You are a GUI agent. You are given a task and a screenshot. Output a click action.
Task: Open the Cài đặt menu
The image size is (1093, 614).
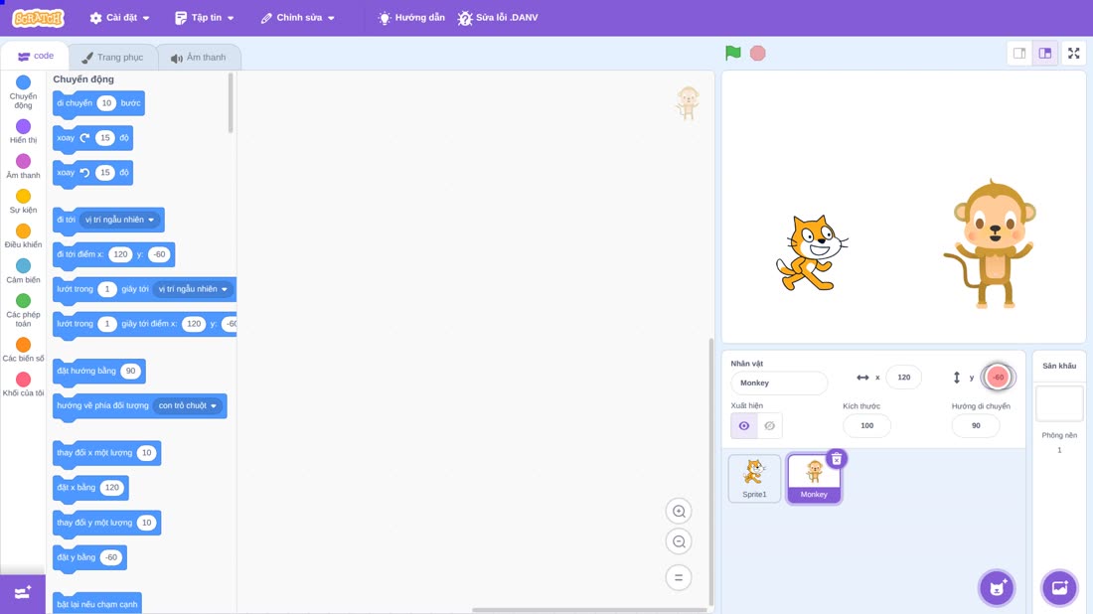coord(119,18)
